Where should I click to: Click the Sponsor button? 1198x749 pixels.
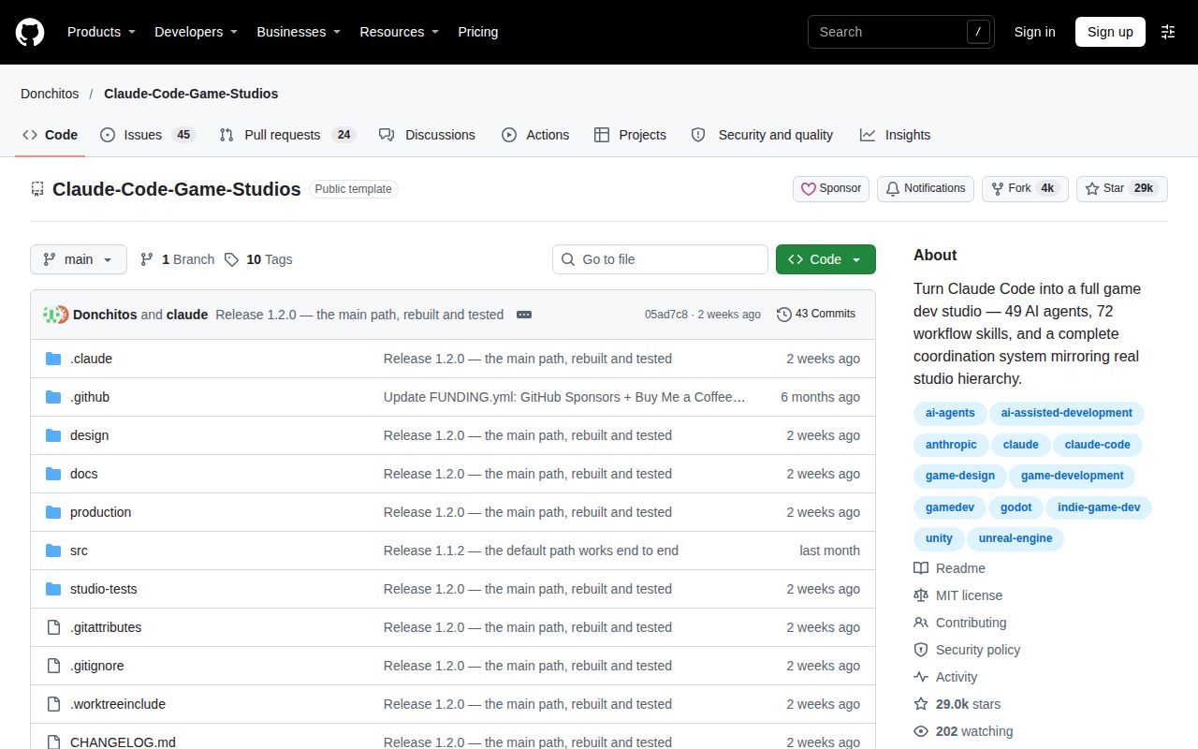point(831,188)
